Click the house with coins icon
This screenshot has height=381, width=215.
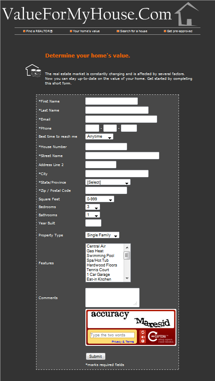pyautogui.click(x=33, y=71)
